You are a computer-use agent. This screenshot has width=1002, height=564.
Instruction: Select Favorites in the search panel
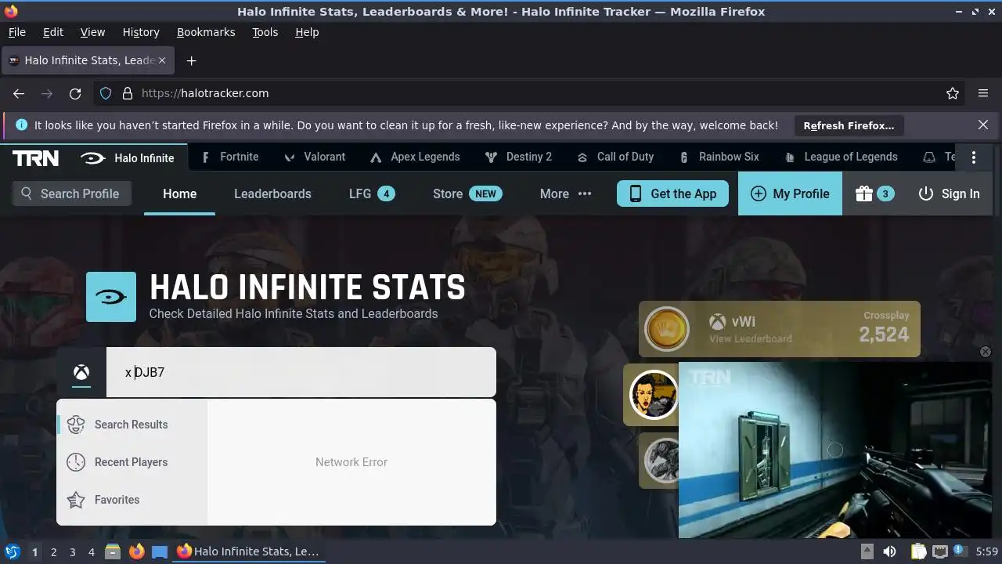[x=132, y=500]
